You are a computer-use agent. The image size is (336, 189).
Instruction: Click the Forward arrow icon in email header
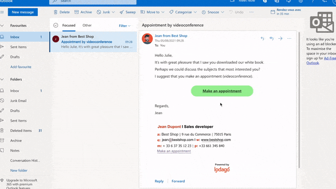(280, 38)
